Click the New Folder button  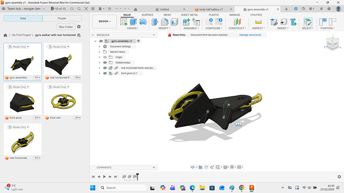coord(66,27)
